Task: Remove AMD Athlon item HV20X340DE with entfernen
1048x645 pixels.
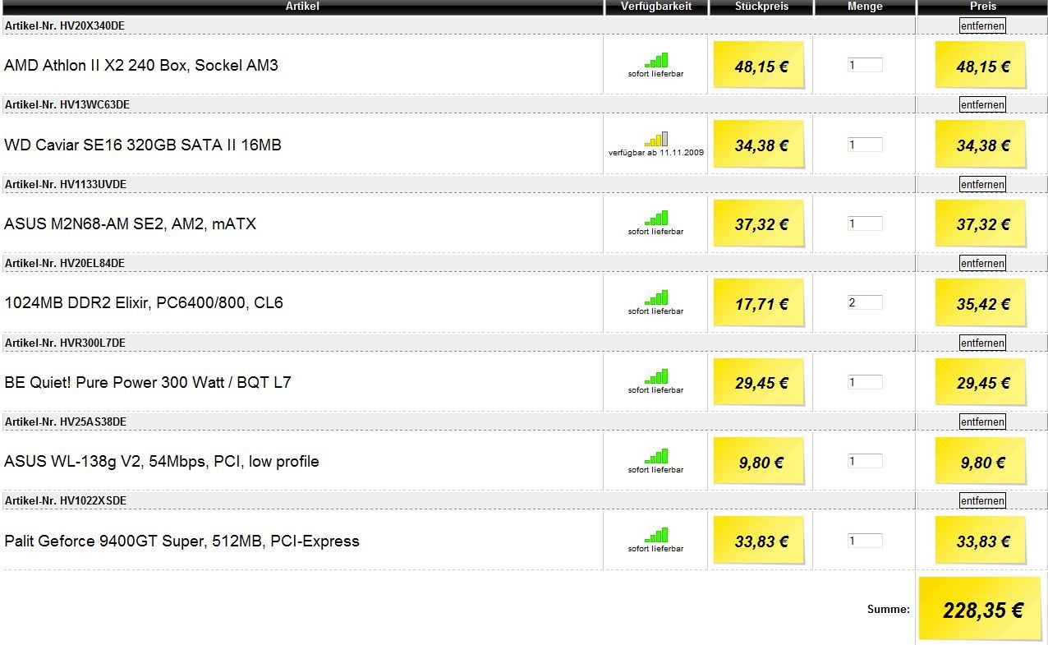Action: 982,25
